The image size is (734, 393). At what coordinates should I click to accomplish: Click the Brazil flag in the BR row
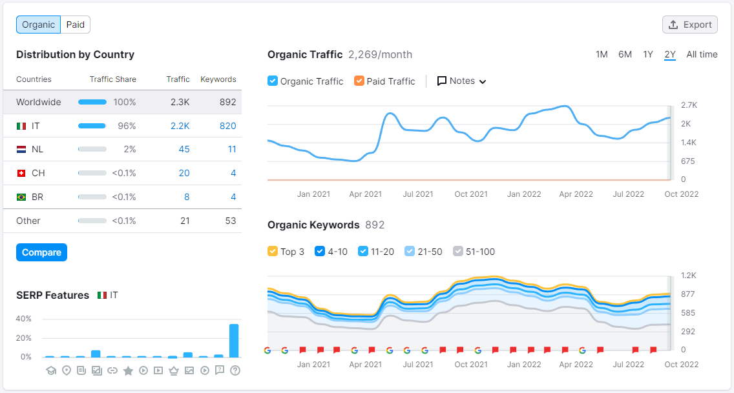21,197
